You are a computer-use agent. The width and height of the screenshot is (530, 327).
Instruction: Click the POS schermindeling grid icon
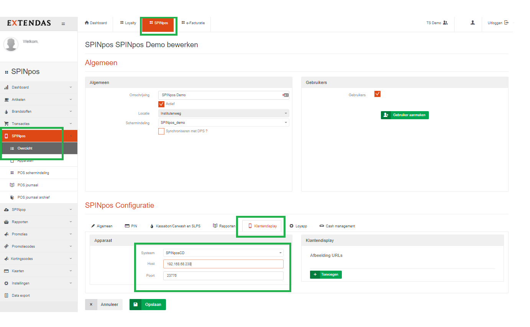click(x=12, y=173)
